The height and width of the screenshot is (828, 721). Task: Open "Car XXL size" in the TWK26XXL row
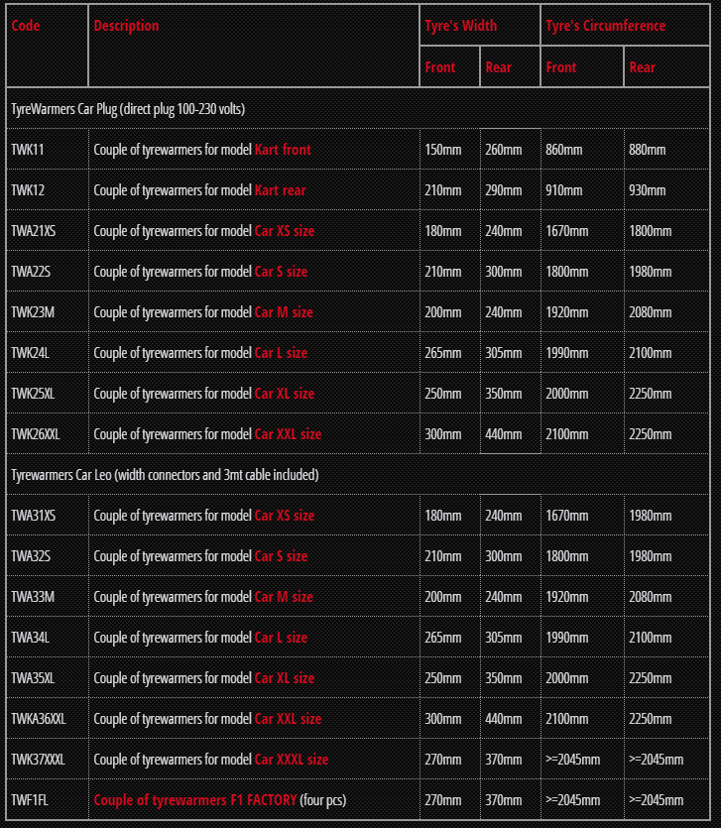click(x=288, y=434)
